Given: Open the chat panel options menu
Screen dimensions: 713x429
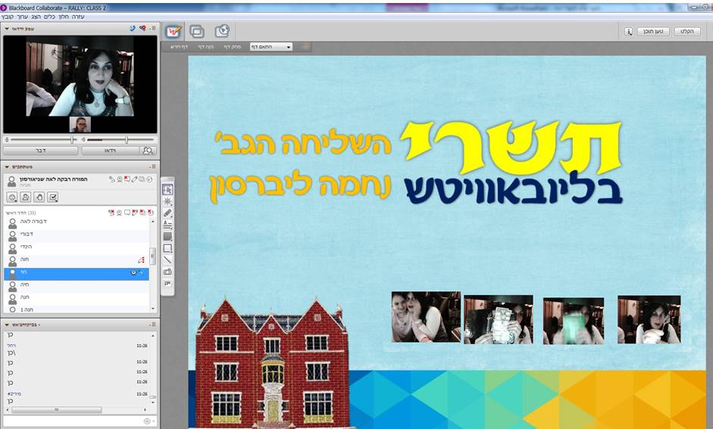Looking at the screenshot, I should (153, 325).
